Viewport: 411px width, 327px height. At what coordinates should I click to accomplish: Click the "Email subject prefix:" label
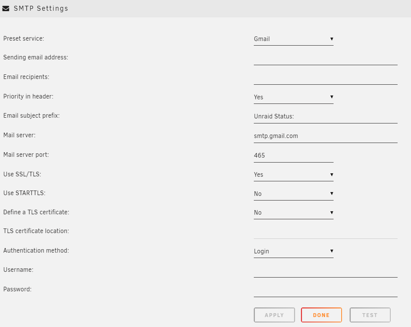31,116
